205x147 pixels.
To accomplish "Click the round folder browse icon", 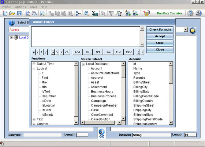I will click(193, 31).
